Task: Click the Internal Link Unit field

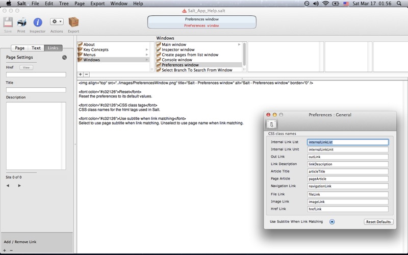Action: pos(348,149)
